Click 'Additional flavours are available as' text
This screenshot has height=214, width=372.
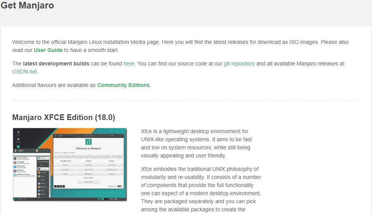pos(54,85)
